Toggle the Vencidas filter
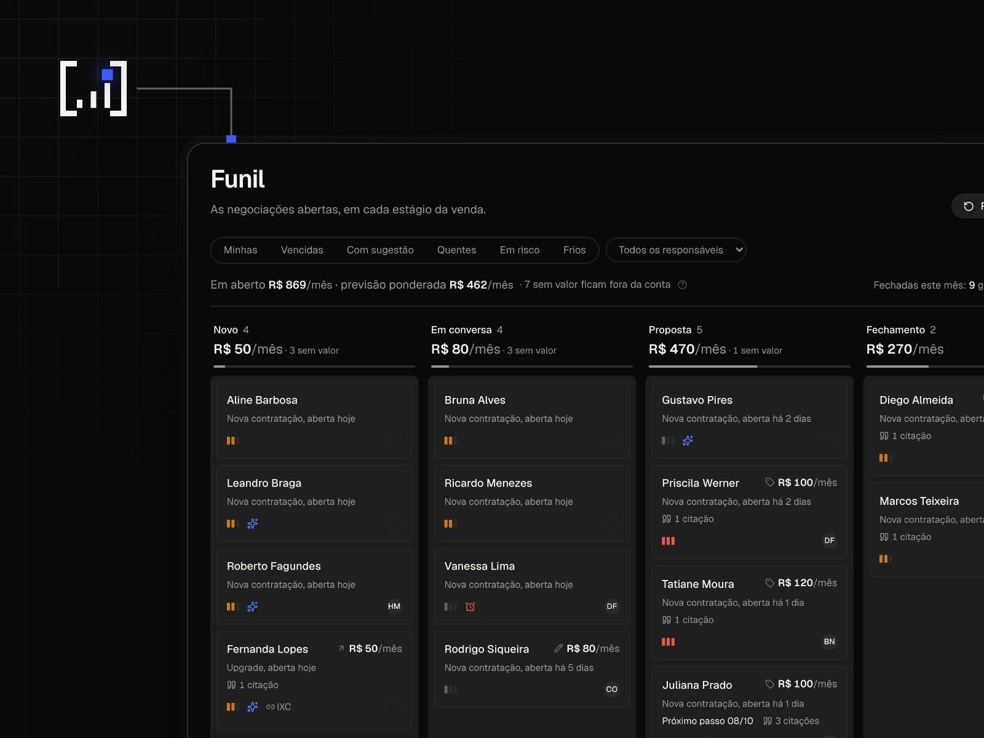This screenshot has width=984, height=738. point(302,250)
